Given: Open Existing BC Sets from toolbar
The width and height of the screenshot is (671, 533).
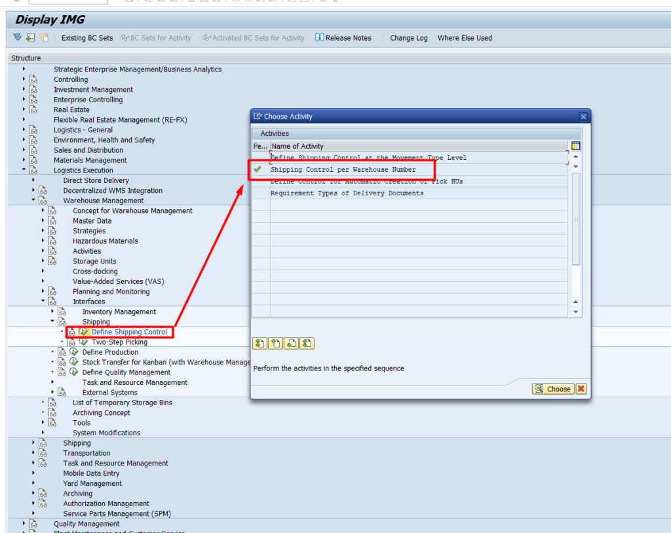Looking at the screenshot, I should (x=86, y=38).
